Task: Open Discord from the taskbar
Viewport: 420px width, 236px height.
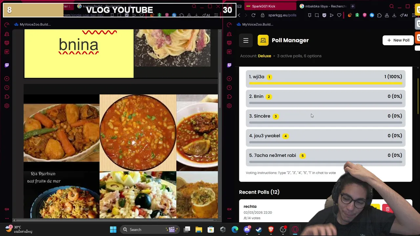Action: (247, 229)
